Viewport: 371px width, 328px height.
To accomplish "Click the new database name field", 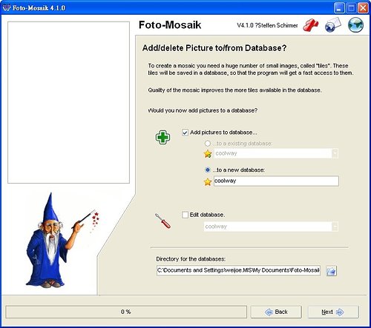I will (276, 181).
